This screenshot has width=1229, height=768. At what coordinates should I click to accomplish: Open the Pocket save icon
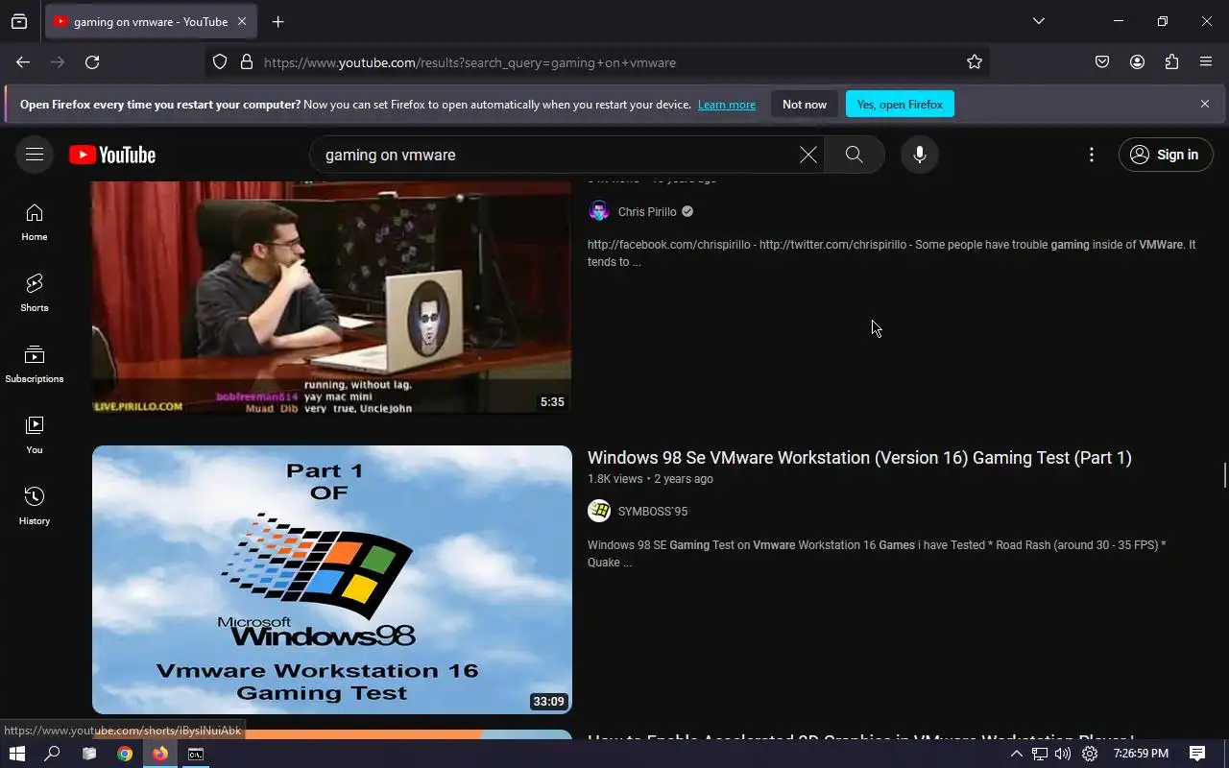(1102, 62)
